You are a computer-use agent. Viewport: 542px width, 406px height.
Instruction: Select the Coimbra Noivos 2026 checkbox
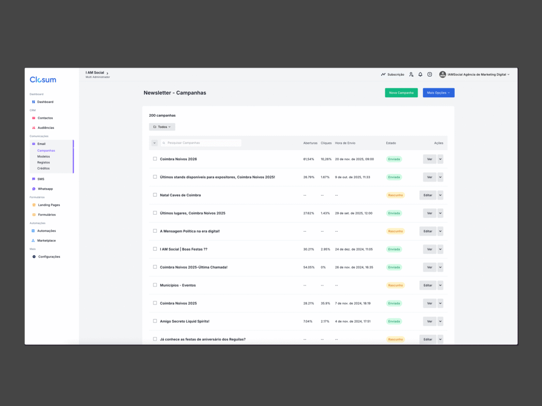point(155,159)
